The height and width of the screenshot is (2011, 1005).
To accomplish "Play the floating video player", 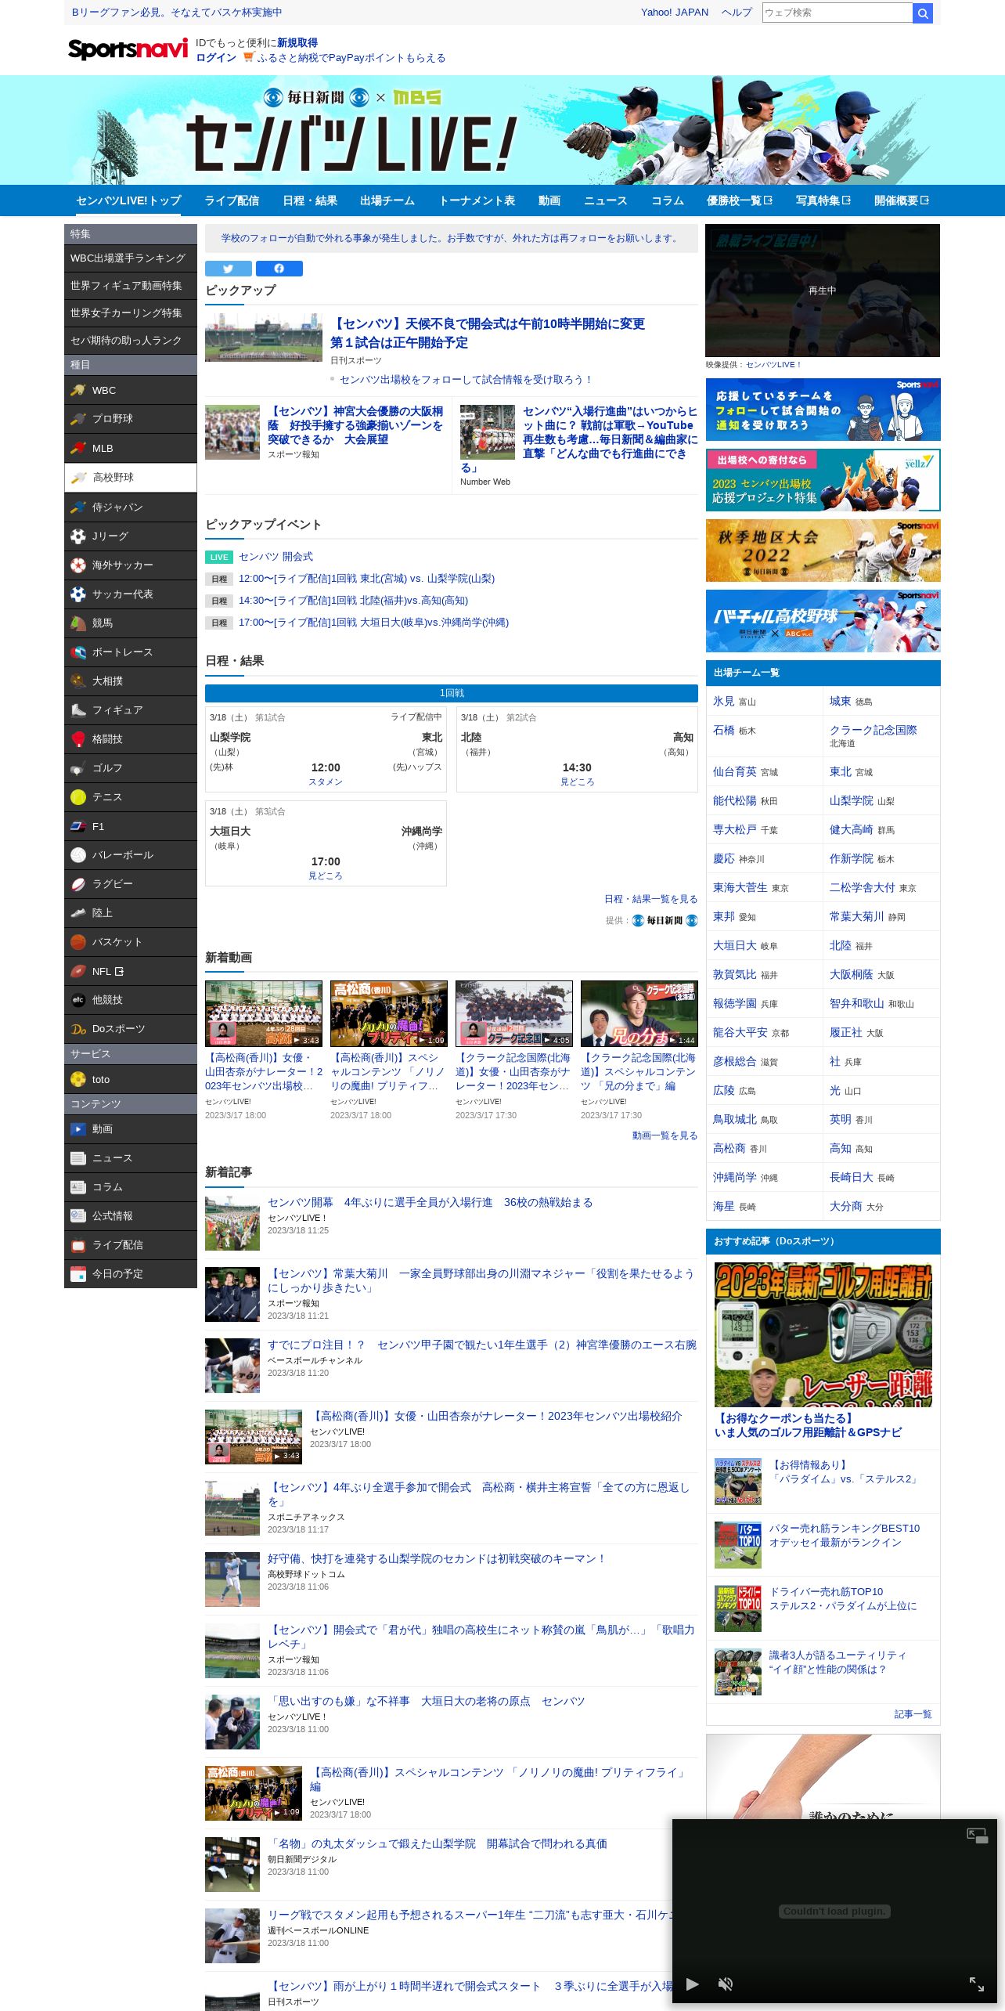I will [692, 1984].
